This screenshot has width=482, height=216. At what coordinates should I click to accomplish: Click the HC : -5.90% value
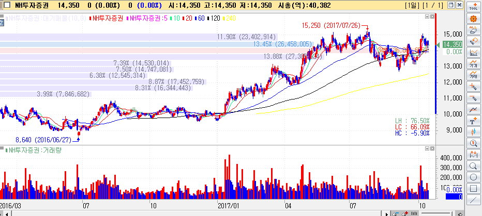pyautogui.click(x=413, y=132)
